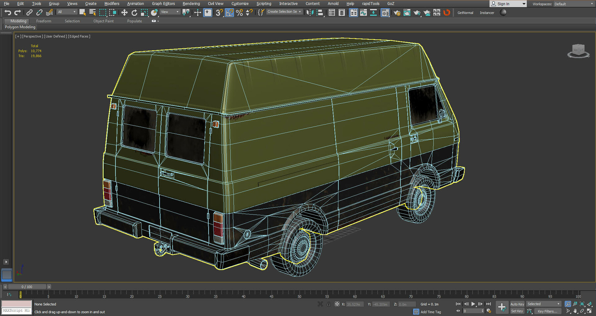Screen dimensions: 596x316
Task: Expand the Selected key filter dropdown
Action: point(559,304)
